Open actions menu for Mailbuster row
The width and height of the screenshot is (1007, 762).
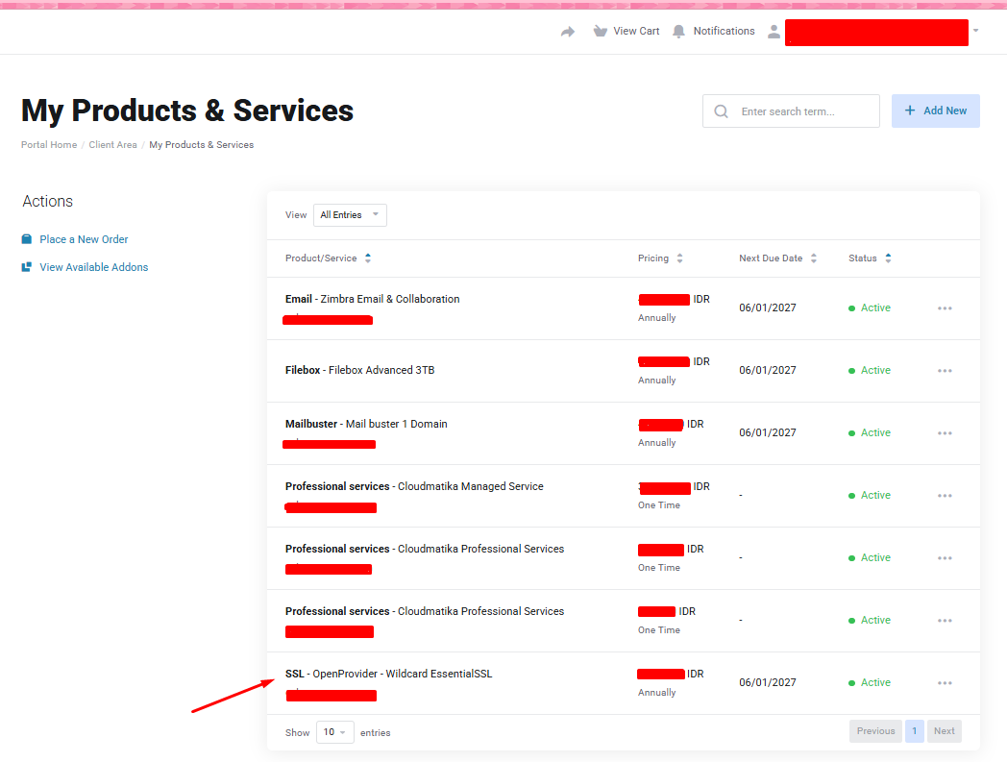coord(945,433)
